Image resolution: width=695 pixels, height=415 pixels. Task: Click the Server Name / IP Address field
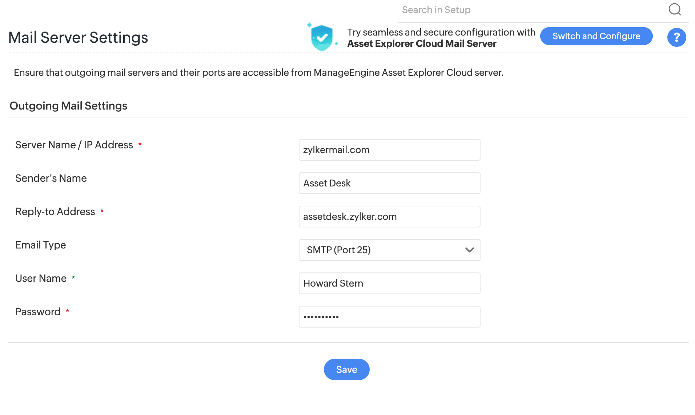pos(389,150)
